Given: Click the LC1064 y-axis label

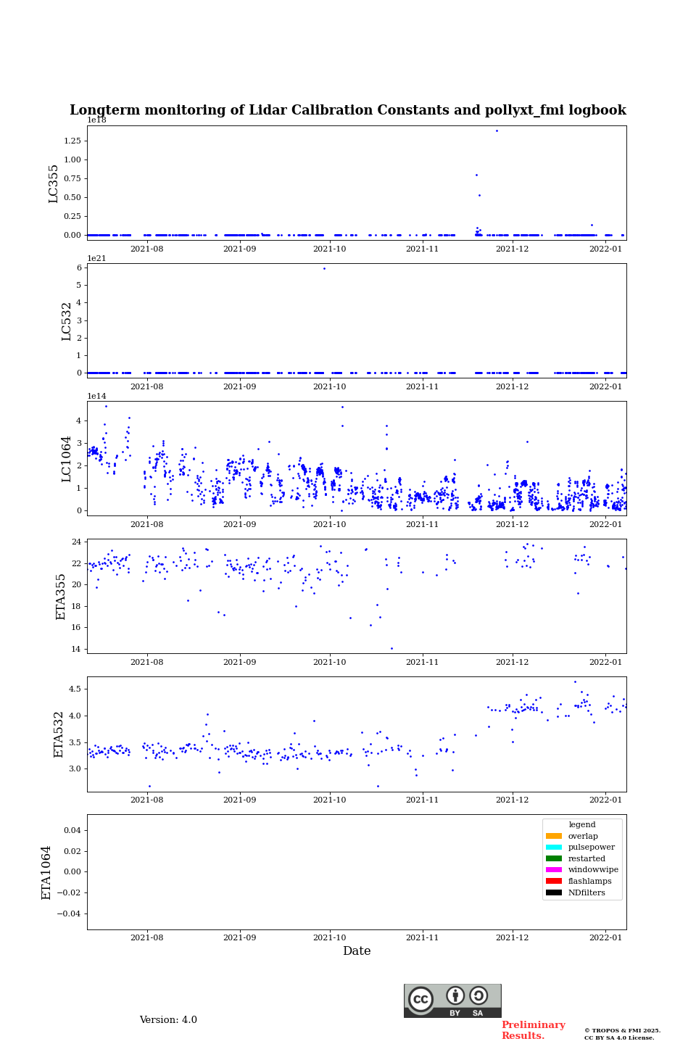Looking at the screenshot, I should click(x=67, y=458).
